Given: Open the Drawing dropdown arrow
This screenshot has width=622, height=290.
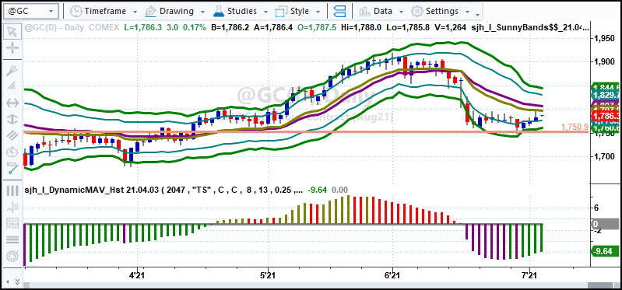Looking at the screenshot, I should coord(203,12).
